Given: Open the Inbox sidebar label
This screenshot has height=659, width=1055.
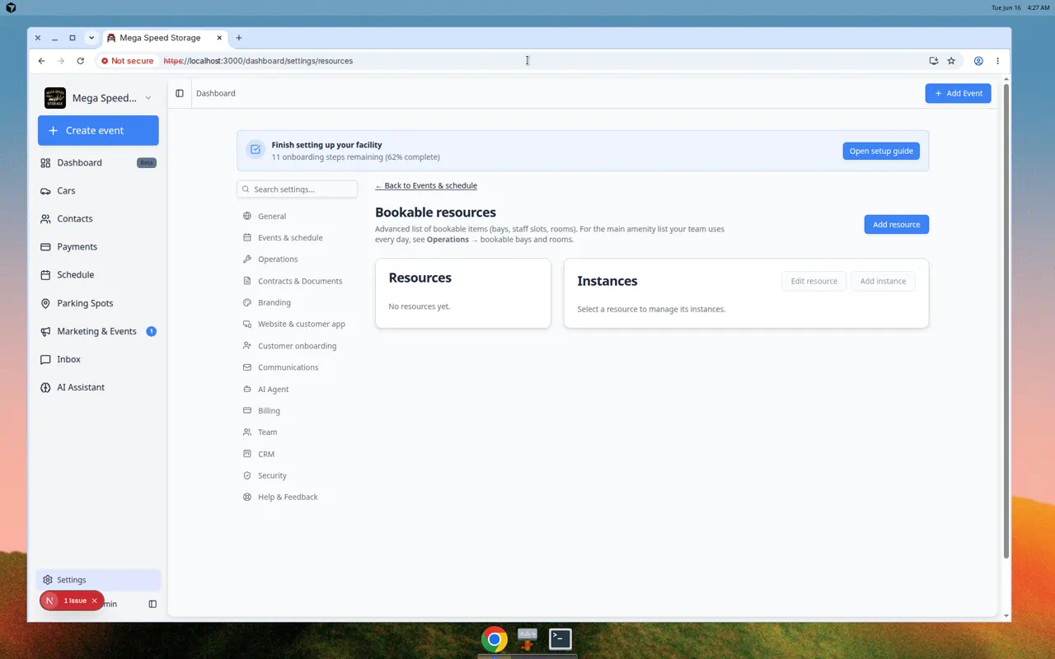Looking at the screenshot, I should (68, 359).
